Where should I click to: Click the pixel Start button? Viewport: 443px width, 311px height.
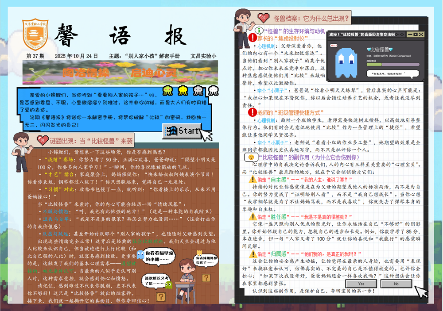[x=182, y=131]
